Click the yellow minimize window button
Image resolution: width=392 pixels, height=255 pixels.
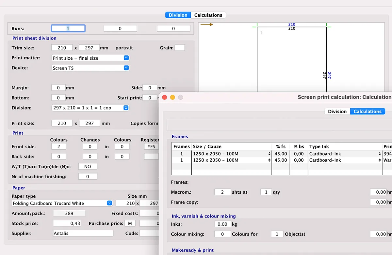(x=172, y=97)
